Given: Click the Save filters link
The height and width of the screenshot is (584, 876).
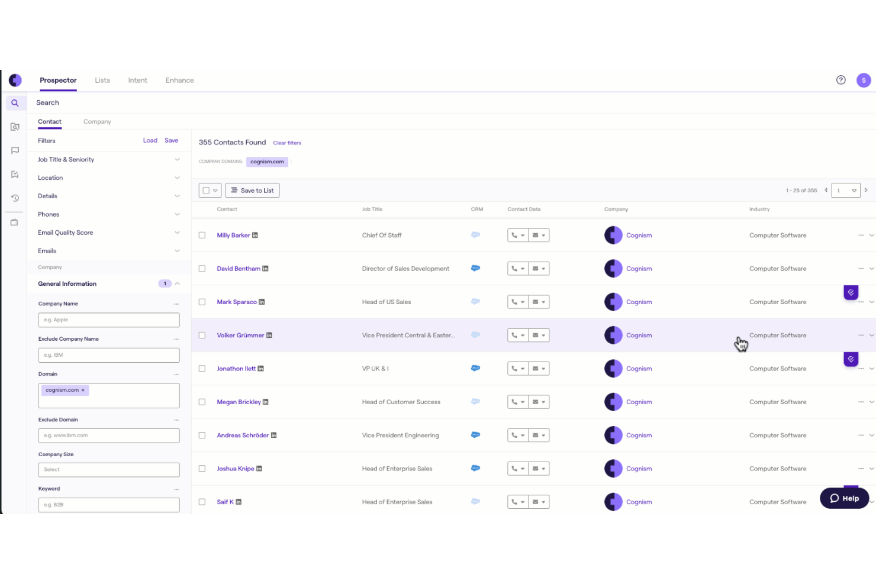Looking at the screenshot, I should coord(171,141).
